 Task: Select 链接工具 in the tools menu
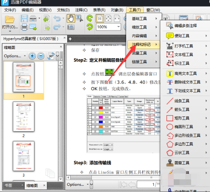pos(144,62)
